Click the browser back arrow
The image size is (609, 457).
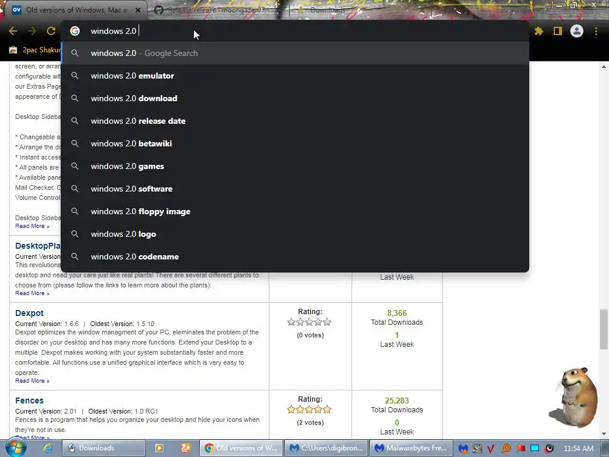tap(13, 31)
